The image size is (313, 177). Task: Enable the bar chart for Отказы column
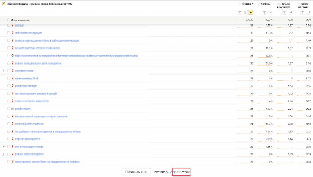click(x=270, y=13)
